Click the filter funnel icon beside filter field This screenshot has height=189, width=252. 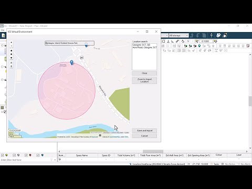(51, 160)
